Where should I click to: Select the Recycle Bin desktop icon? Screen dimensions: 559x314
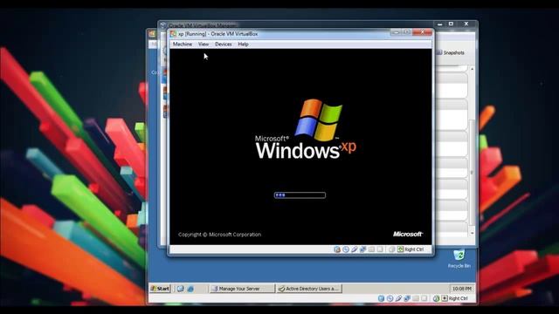[459, 259]
